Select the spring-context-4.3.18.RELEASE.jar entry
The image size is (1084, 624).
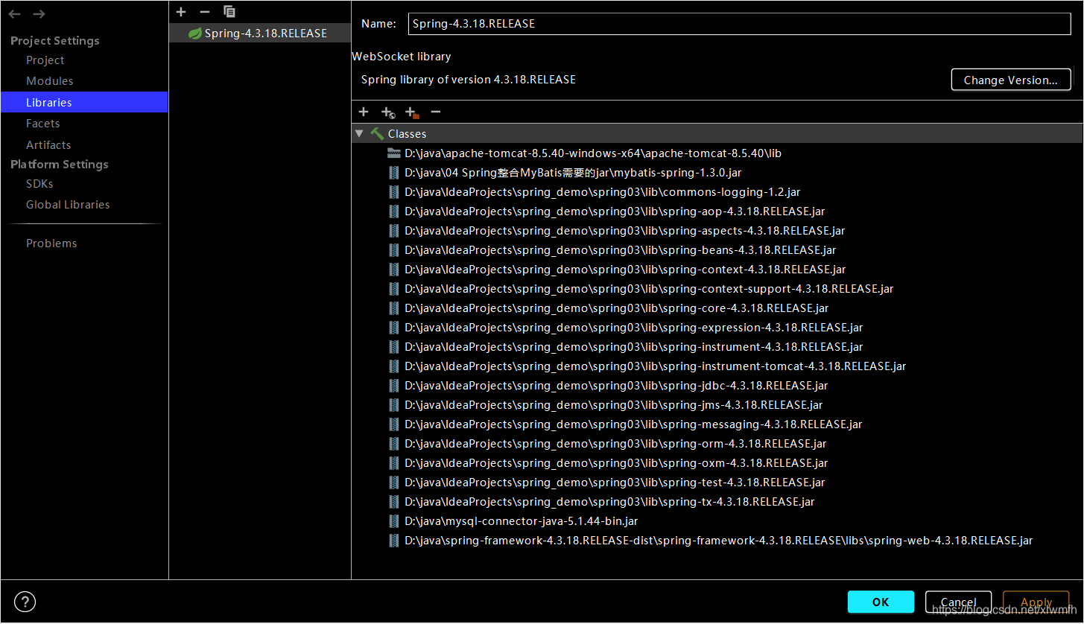click(625, 270)
